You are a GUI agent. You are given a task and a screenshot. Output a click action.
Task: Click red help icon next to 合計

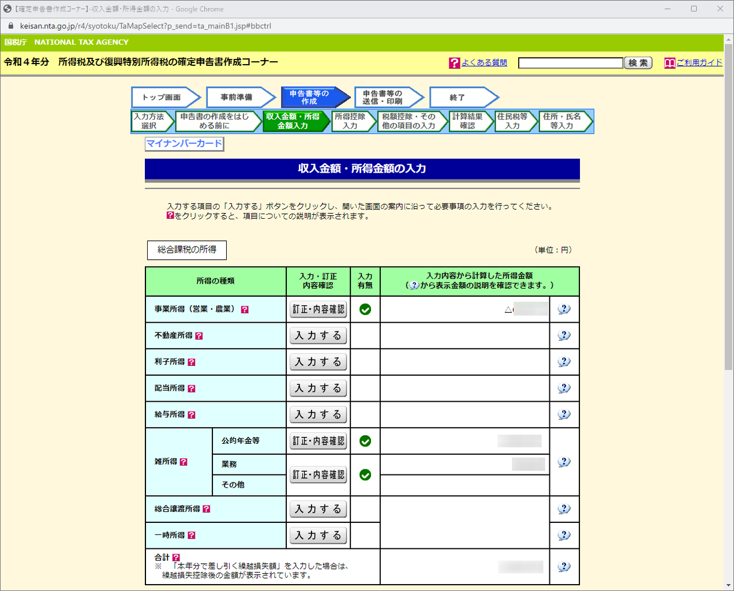176,558
